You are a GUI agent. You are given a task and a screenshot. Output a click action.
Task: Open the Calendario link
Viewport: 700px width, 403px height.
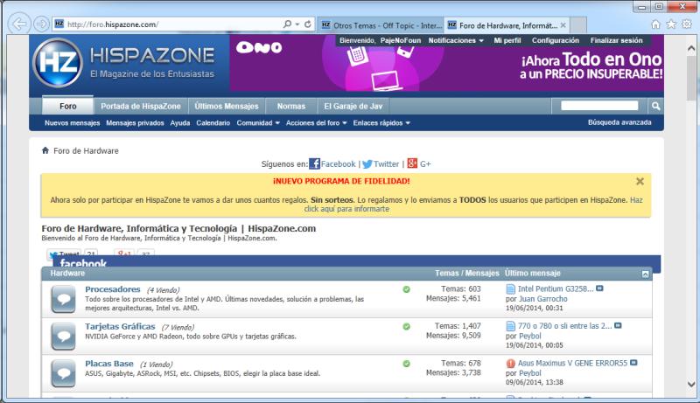point(213,122)
